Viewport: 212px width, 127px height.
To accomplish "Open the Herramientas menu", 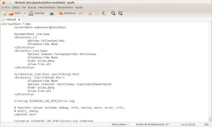I will (x=47, y=7).
